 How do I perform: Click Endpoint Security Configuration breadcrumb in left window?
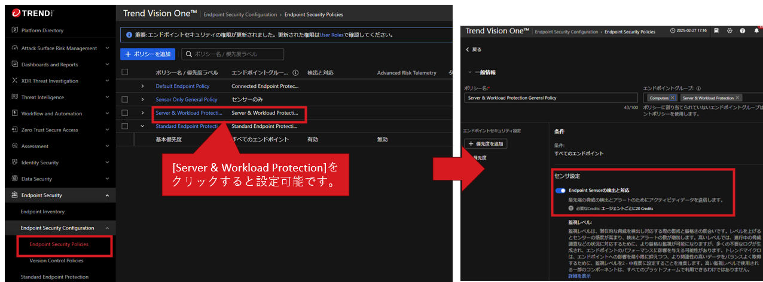[240, 14]
